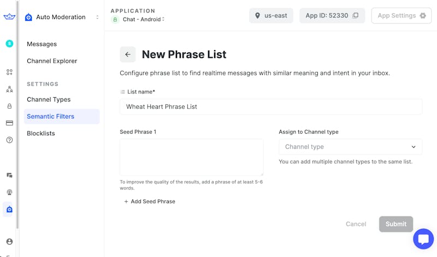Copy App ID using copy icon
Viewport: 437px width, 257px height.
[356, 16]
